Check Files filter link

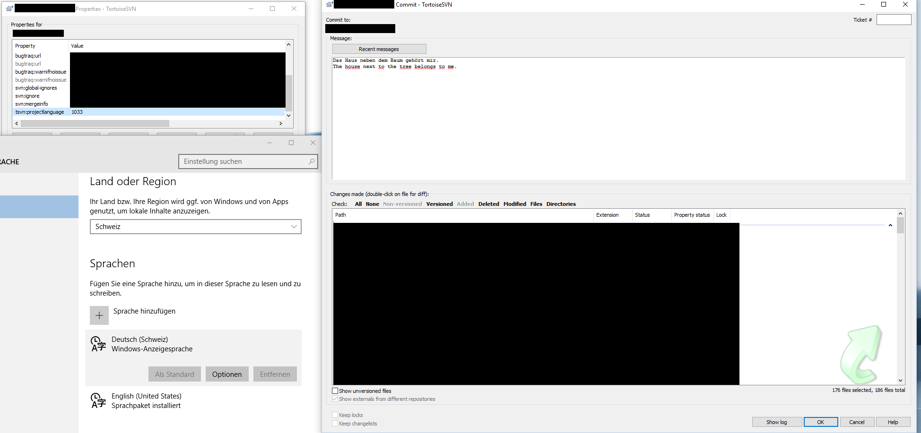coord(536,204)
